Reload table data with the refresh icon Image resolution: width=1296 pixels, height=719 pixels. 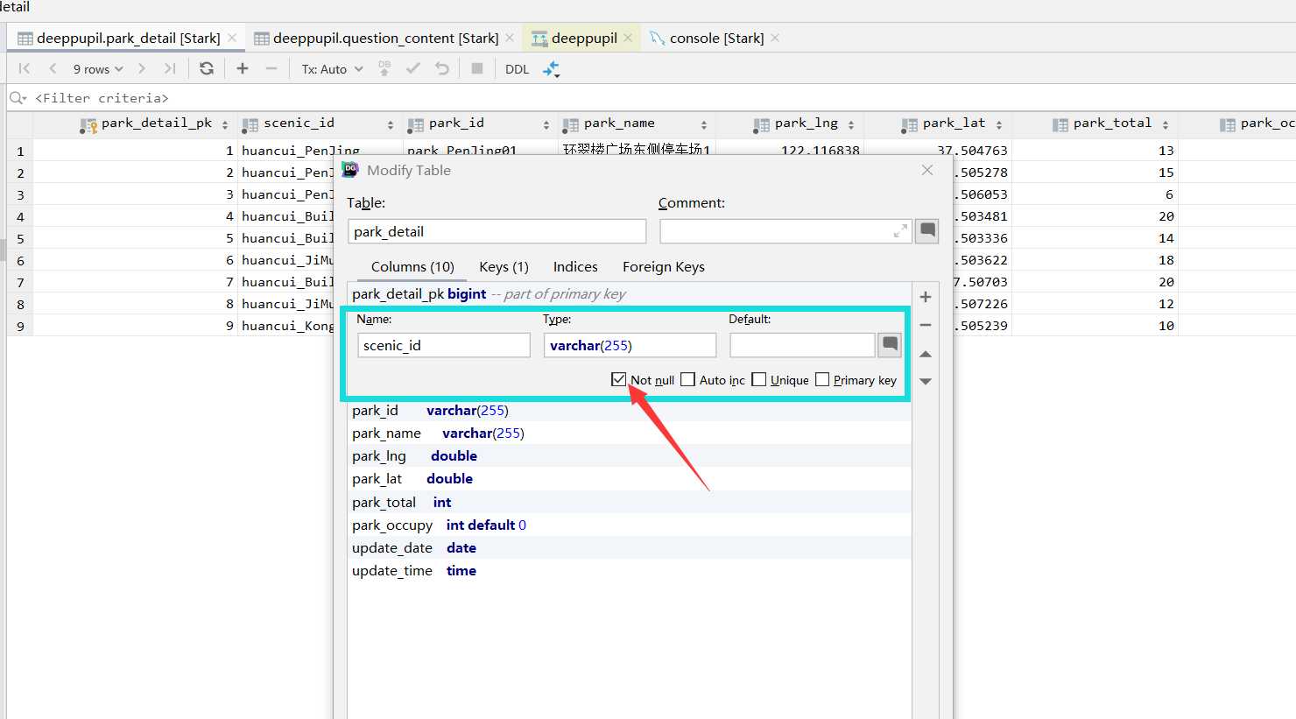click(207, 68)
